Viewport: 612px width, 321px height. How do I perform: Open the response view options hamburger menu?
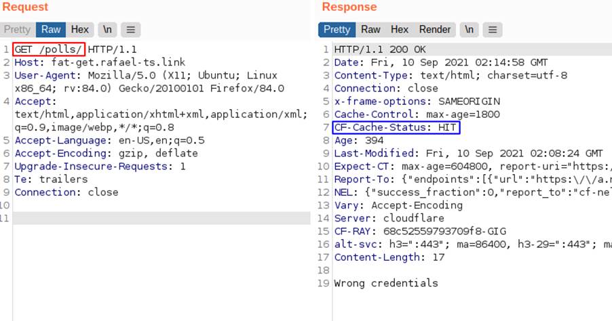pos(492,30)
